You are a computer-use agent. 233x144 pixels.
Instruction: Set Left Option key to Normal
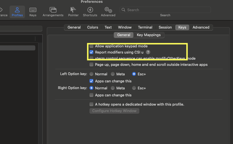click(x=91, y=74)
